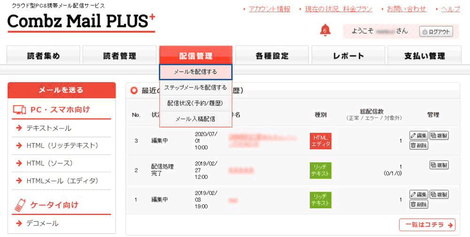
Task: Click the 編集中 status in row 1
Action: [159, 199]
